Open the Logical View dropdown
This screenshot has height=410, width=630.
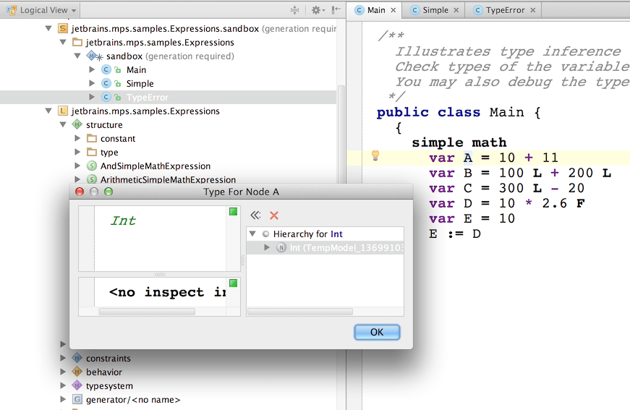(x=43, y=10)
